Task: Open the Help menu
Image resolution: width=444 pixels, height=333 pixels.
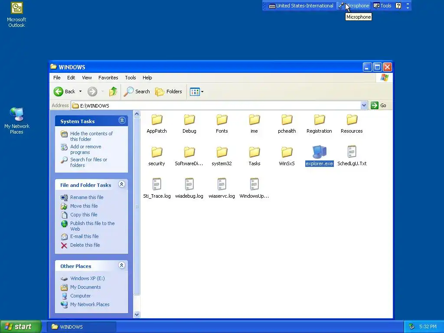Action: tap(147, 78)
